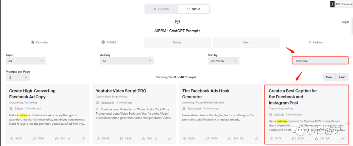The width and height of the screenshot is (353, 146).
Task: Click globe icon next to Deftsoft
Action: [x=270, y=115]
